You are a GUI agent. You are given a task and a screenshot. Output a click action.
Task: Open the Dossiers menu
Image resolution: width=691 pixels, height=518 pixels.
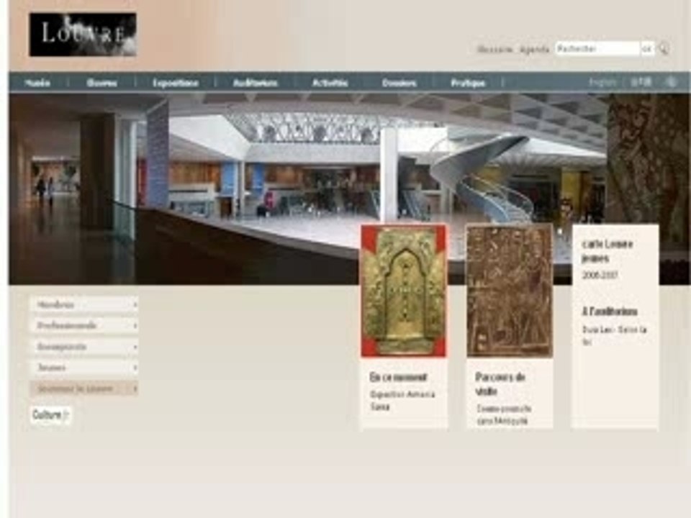[399, 83]
